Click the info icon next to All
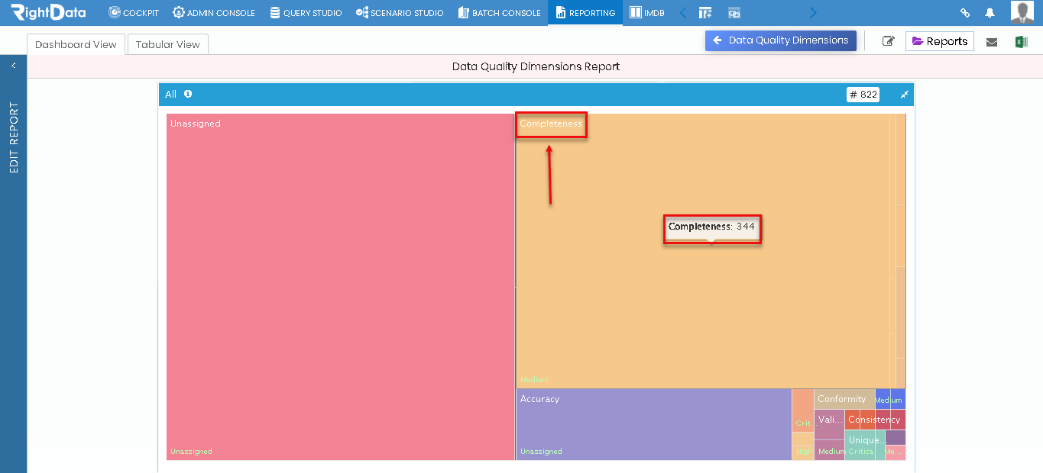The height and width of the screenshot is (473, 1043). tap(186, 94)
